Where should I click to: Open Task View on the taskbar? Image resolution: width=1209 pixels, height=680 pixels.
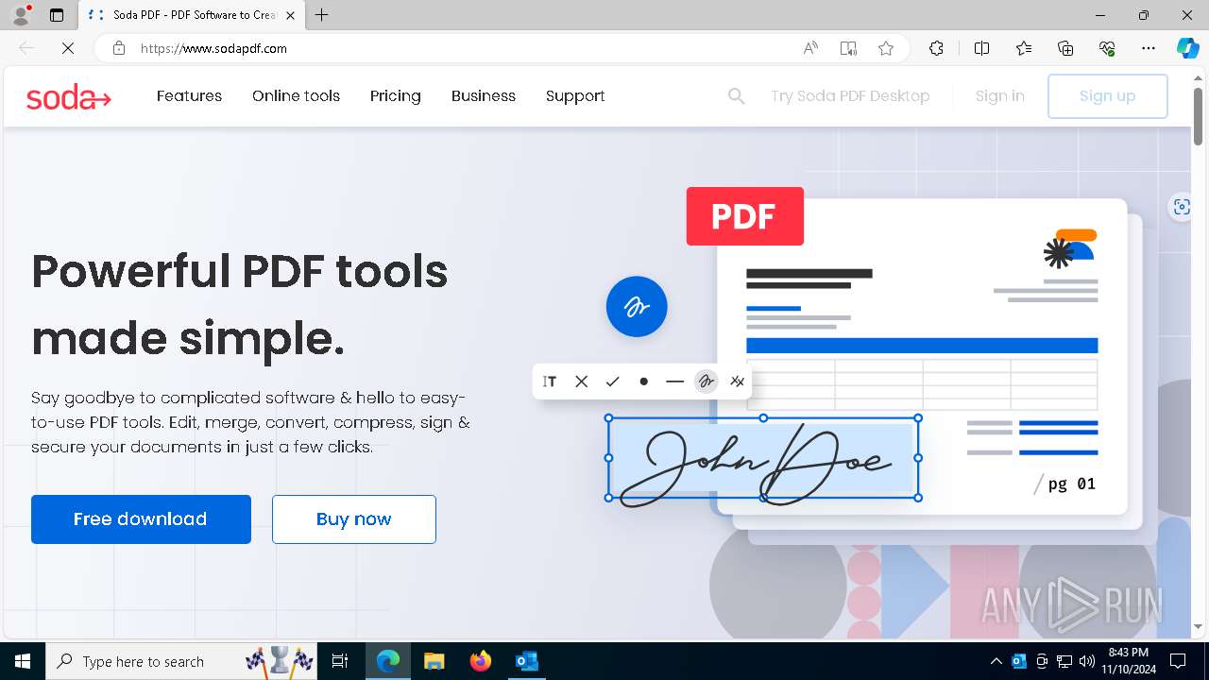coord(340,661)
